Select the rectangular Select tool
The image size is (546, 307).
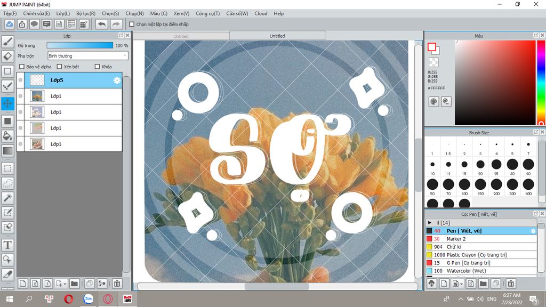[x=7, y=168]
